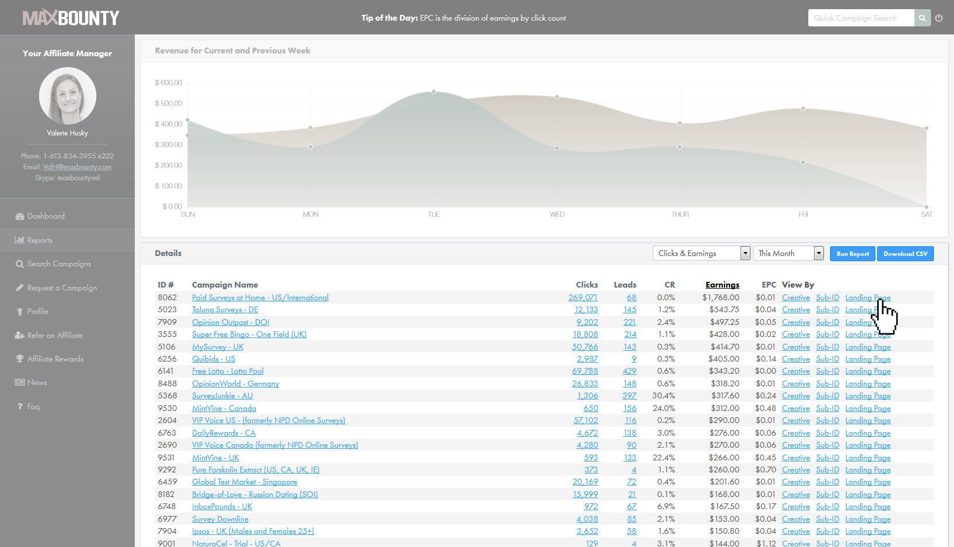
Task: Click Valerie Husky's profile photo
Action: 68,96
